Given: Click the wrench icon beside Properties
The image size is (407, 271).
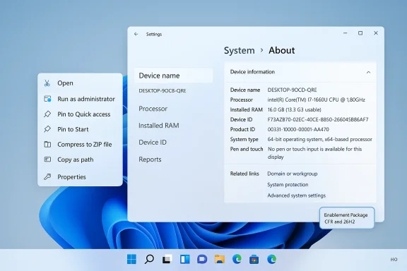Looking at the screenshot, I should point(47,176).
